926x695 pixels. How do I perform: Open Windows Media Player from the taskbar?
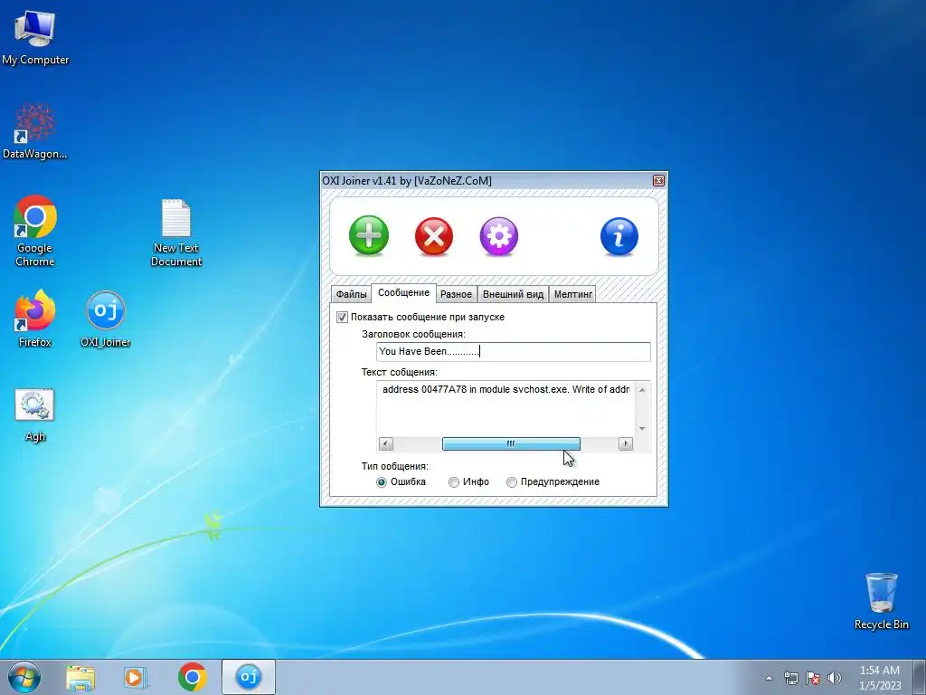[x=136, y=678]
